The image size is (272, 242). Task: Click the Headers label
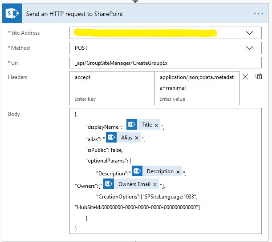pyautogui.click(x=17, y=77)
